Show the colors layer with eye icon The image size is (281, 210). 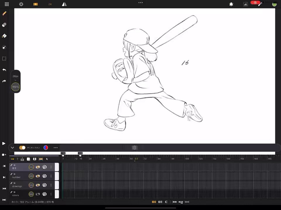tap(38, 194)
